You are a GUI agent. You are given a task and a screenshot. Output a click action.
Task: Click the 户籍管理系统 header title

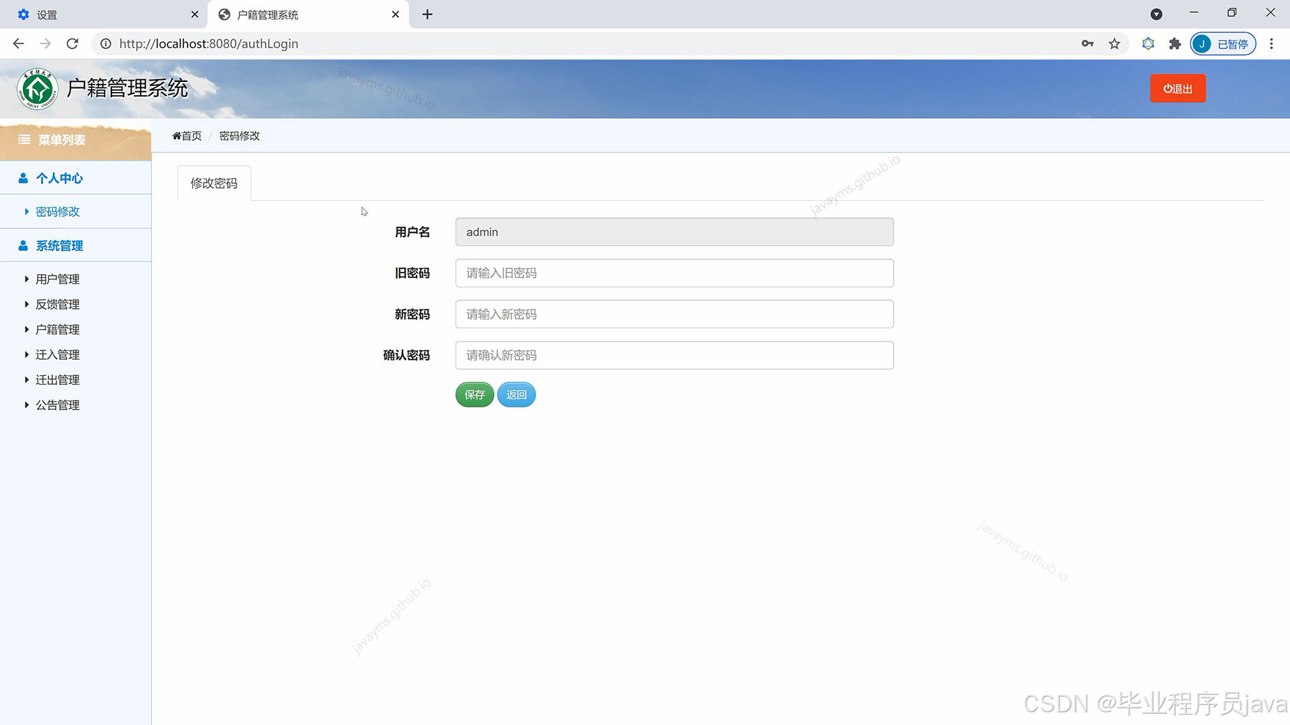[128, 88]
